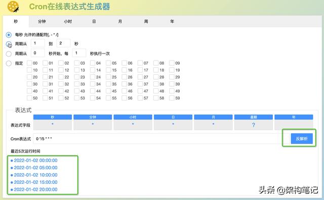Click the 星期 expression field with question mark
This screenshot has height=200, width=324.
[x=253, y=125]
